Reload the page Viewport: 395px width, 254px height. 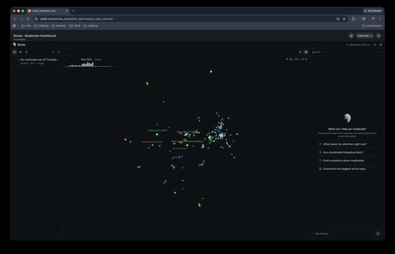pyautogui.click(x=28, y=19)
